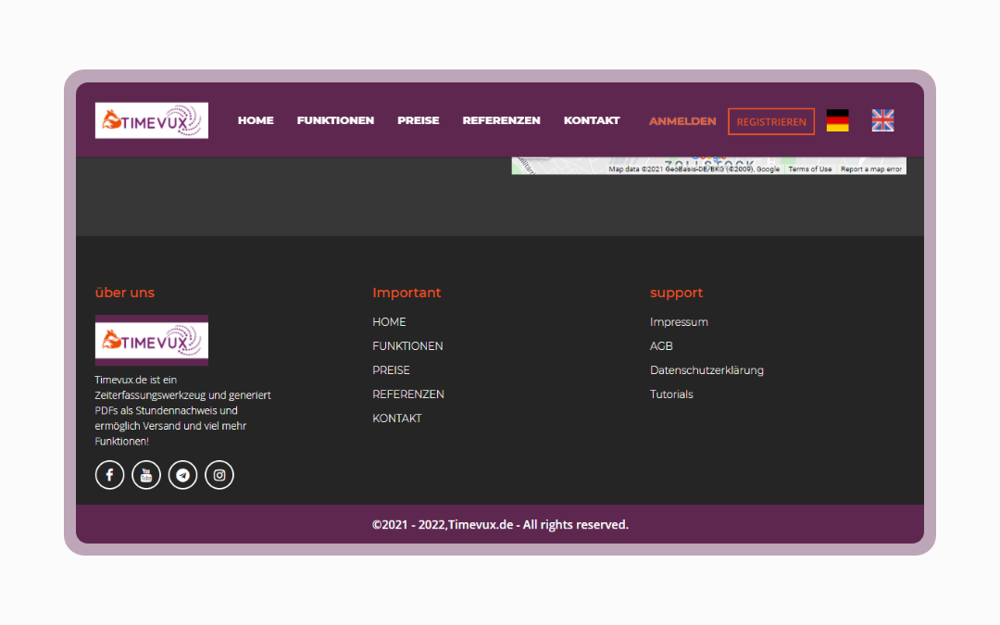Open the Tutorials support link

click(671, 394)
